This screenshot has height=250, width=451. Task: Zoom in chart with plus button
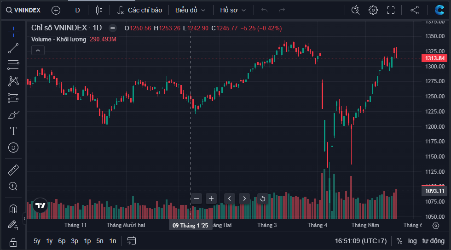click(x=211, y=199)
